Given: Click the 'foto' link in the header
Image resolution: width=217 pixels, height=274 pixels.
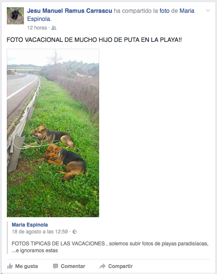Looking at the screenshot, I should pos(164,11).
